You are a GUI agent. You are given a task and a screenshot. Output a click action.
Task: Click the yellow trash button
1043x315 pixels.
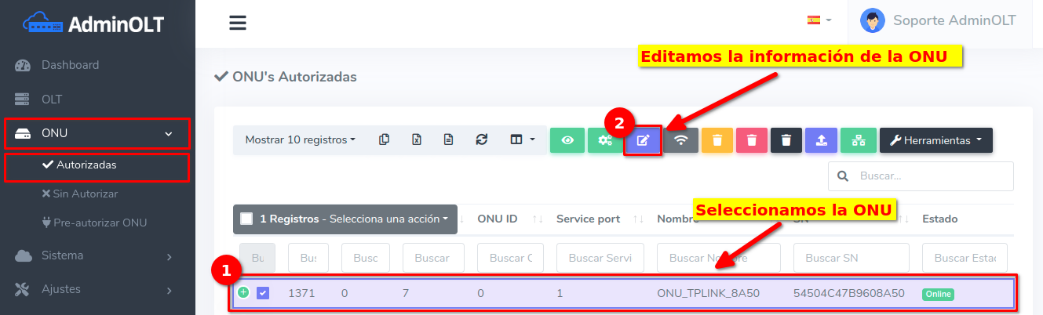click(x=717, y=140)
